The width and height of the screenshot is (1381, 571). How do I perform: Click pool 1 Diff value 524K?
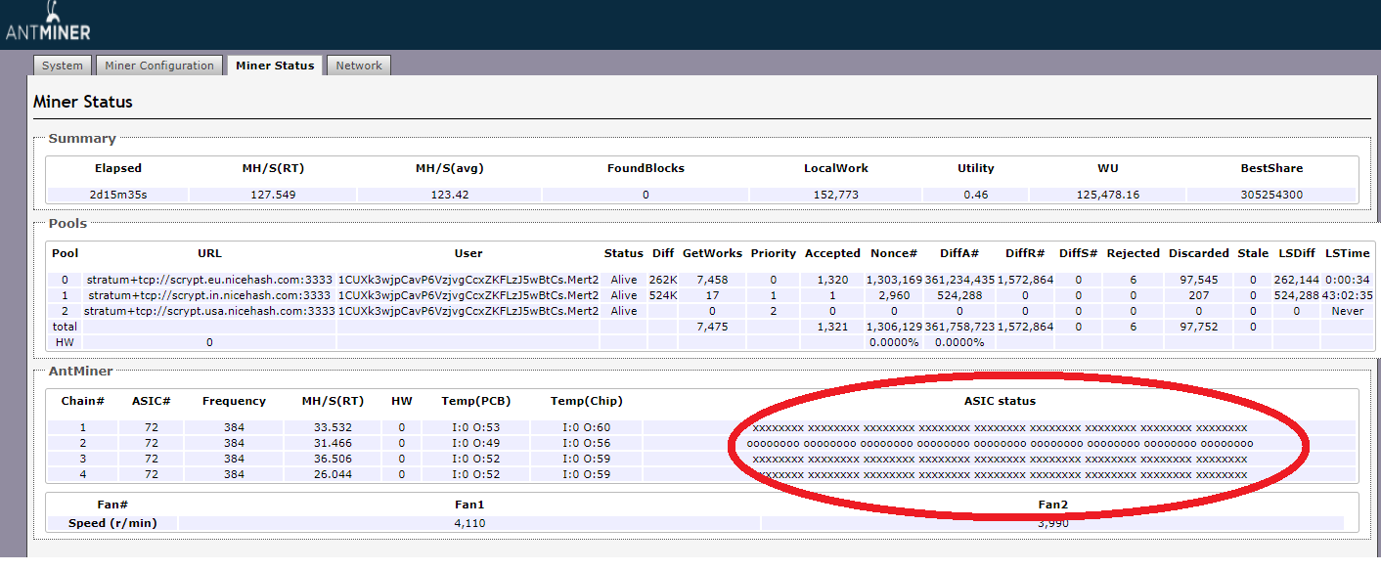point(663,295)
